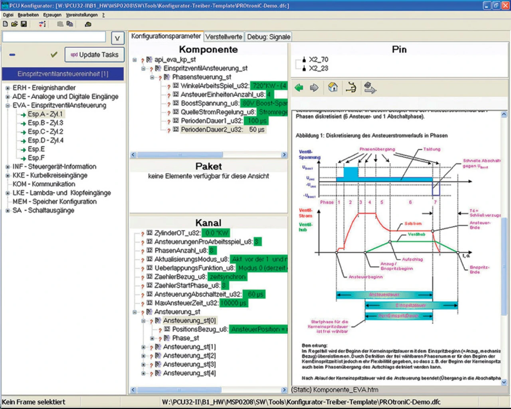Click the Open folder toolbar icon
Image resolution: width=511 pixels, height=409 pixels.
(14, 24)
